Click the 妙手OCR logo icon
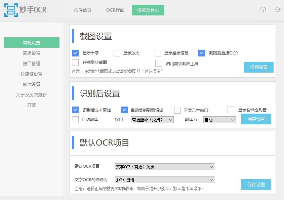 [x=11, y=10]
